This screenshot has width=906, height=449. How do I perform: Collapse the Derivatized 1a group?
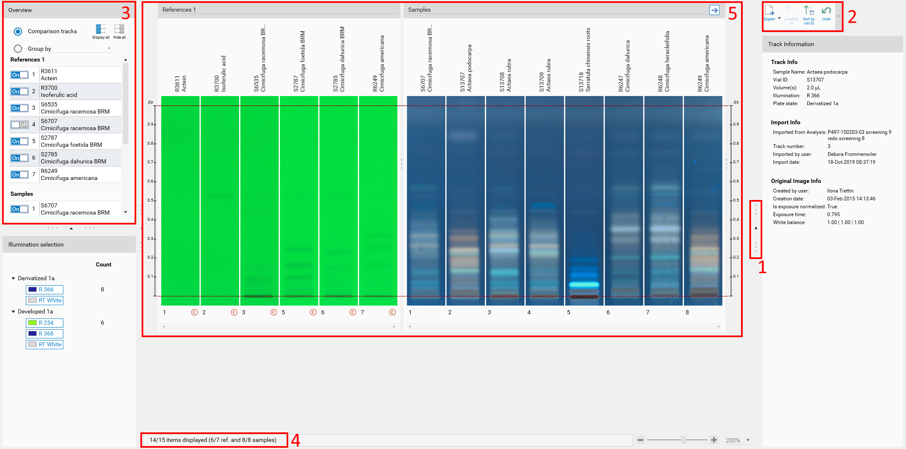coord(13,279)
